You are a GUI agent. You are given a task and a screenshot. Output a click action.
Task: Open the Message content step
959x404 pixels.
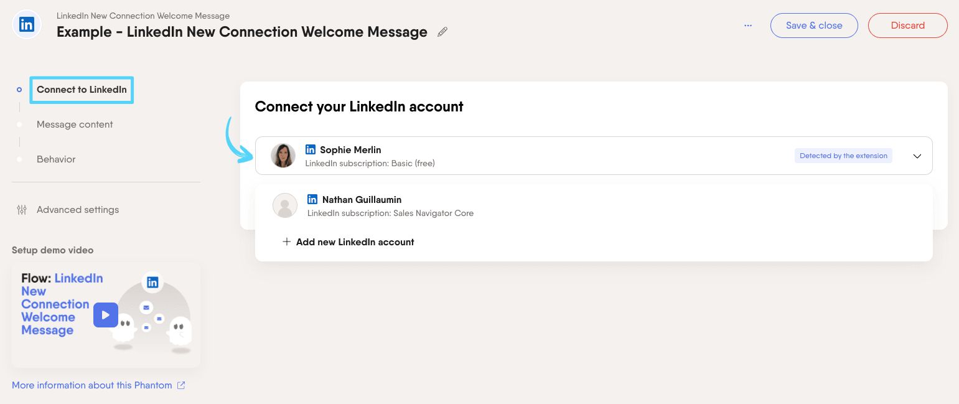pyautogui.click(x=75, y=124)
